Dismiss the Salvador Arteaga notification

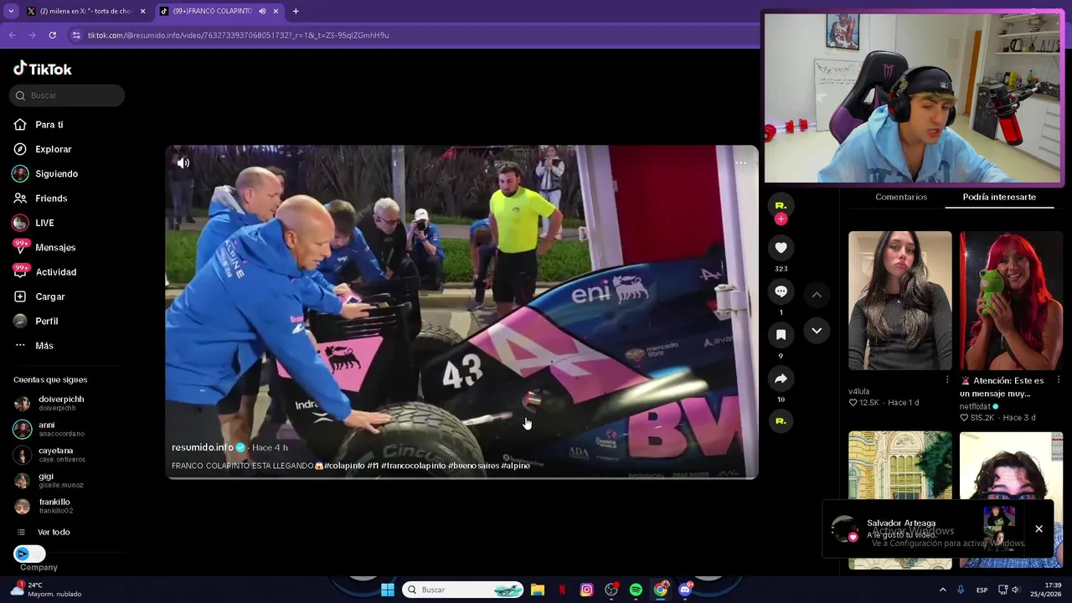(1038, 528)
